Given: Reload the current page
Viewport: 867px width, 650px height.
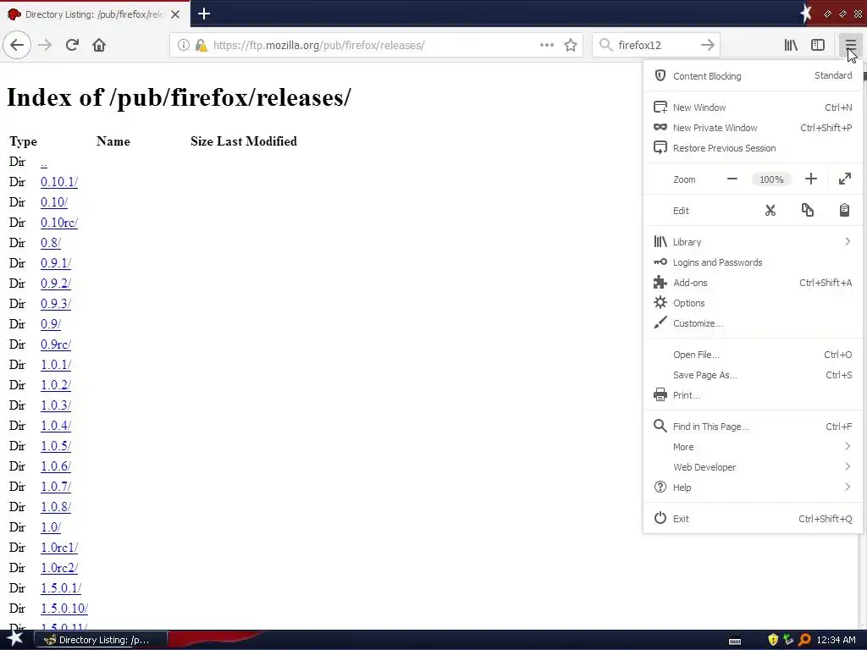Looking at the screenshot, I should tap(73, 45).
